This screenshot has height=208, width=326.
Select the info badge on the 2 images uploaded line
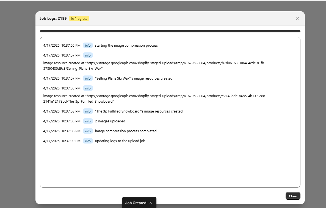click(x=88, y=121)
